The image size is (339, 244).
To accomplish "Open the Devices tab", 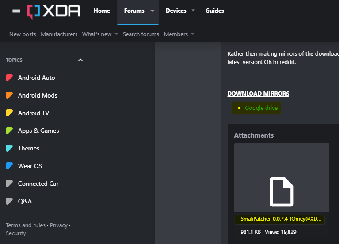I will tap(176, 11).
